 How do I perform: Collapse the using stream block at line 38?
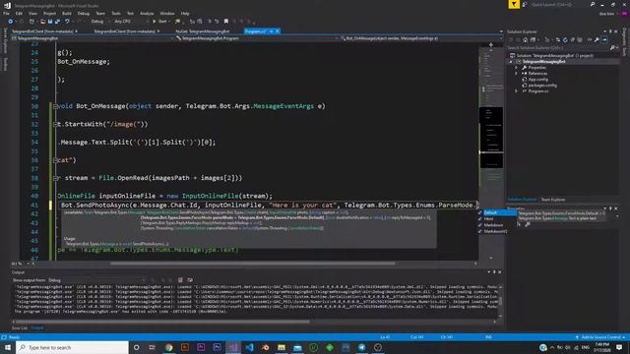coord(55,178)
